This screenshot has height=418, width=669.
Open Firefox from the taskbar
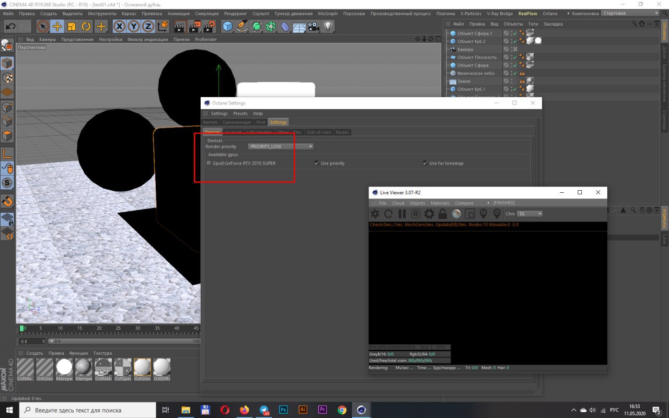[245, 410]
